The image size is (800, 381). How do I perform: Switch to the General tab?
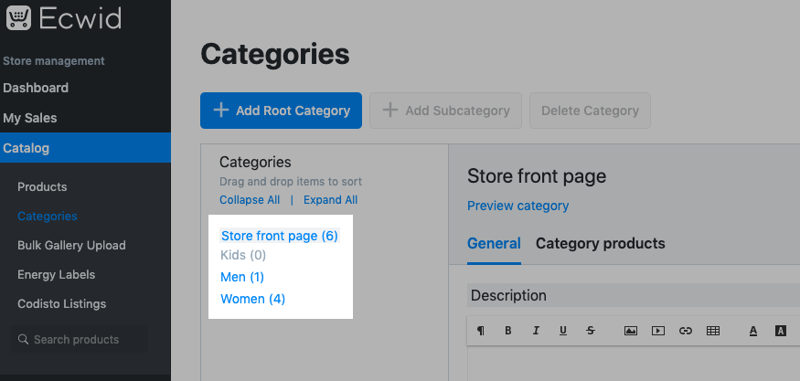pos(494,243)
